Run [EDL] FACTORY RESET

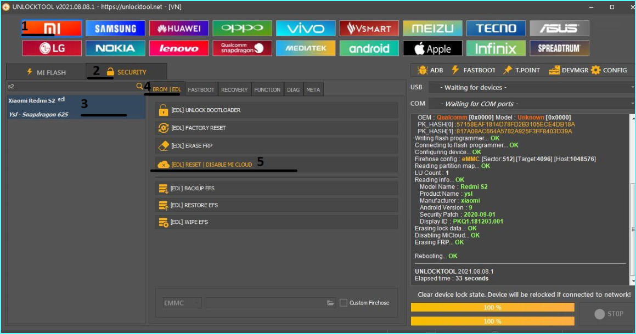pos(277,128)
